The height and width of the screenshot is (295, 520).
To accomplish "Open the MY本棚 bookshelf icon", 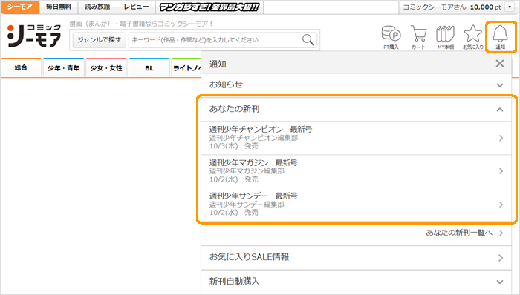I will coord(446,37).
